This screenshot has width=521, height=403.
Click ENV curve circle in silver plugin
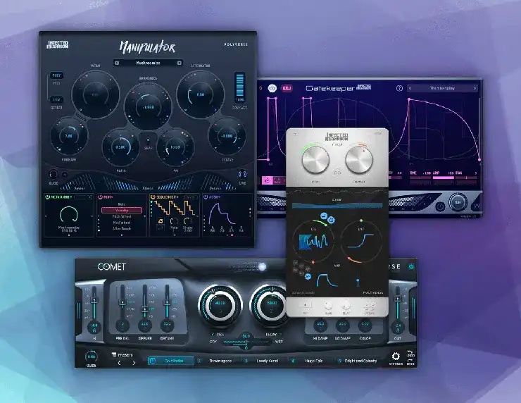(361, 241)
